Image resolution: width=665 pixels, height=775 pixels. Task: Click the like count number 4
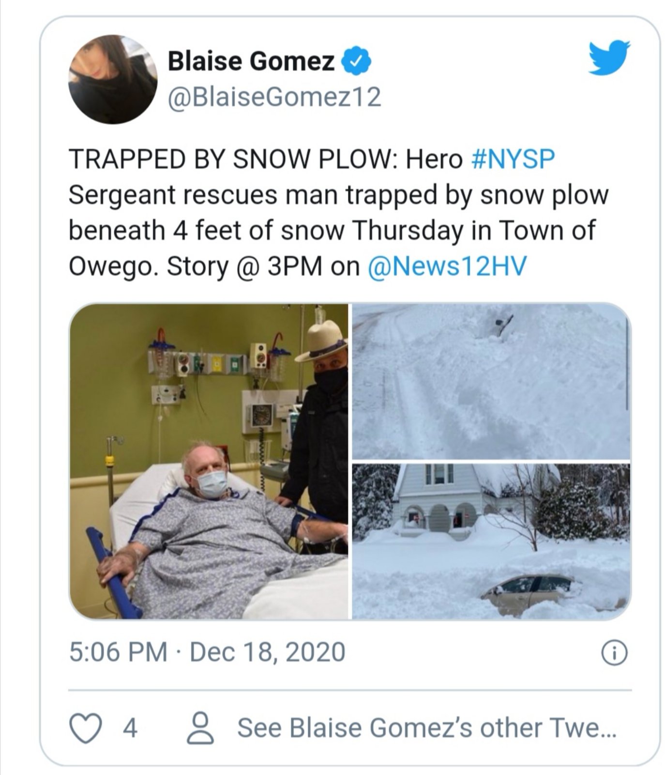point(130,728)
